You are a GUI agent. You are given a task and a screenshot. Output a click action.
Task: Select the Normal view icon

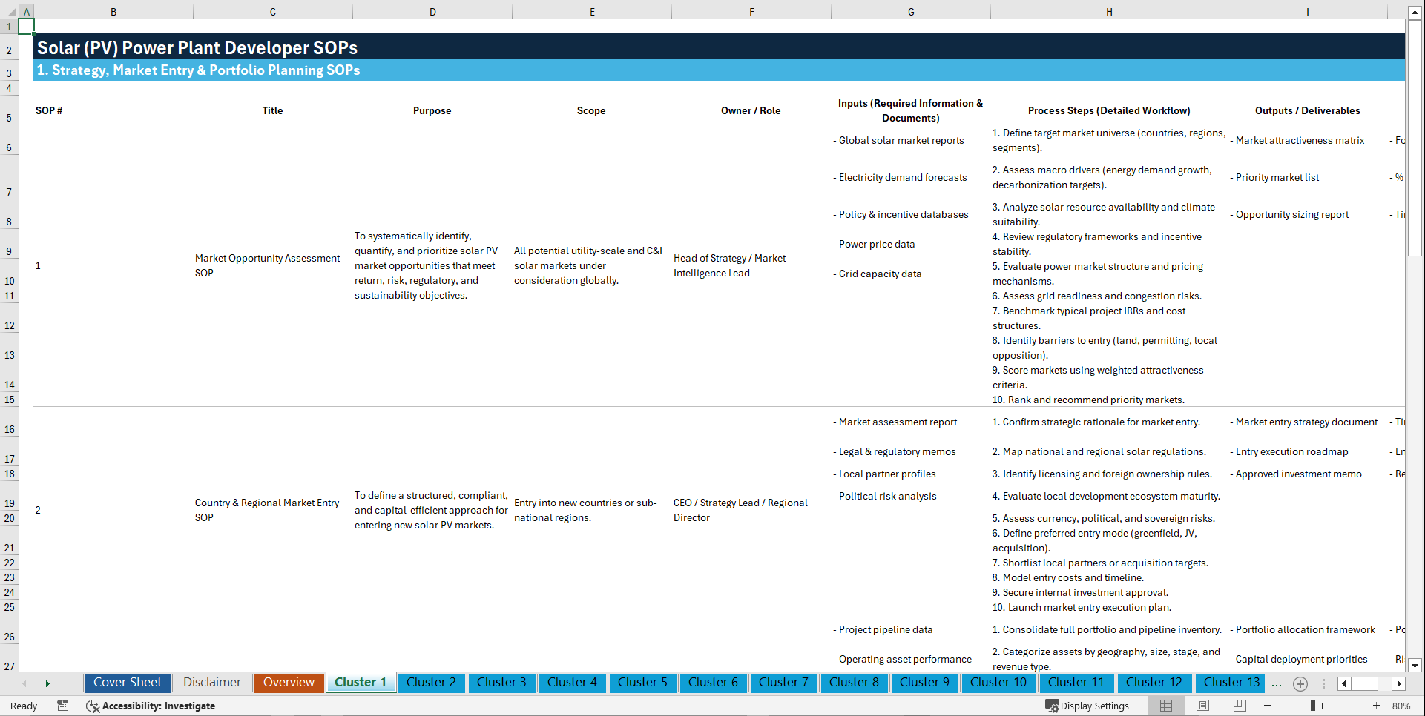tap(1166, 706)
